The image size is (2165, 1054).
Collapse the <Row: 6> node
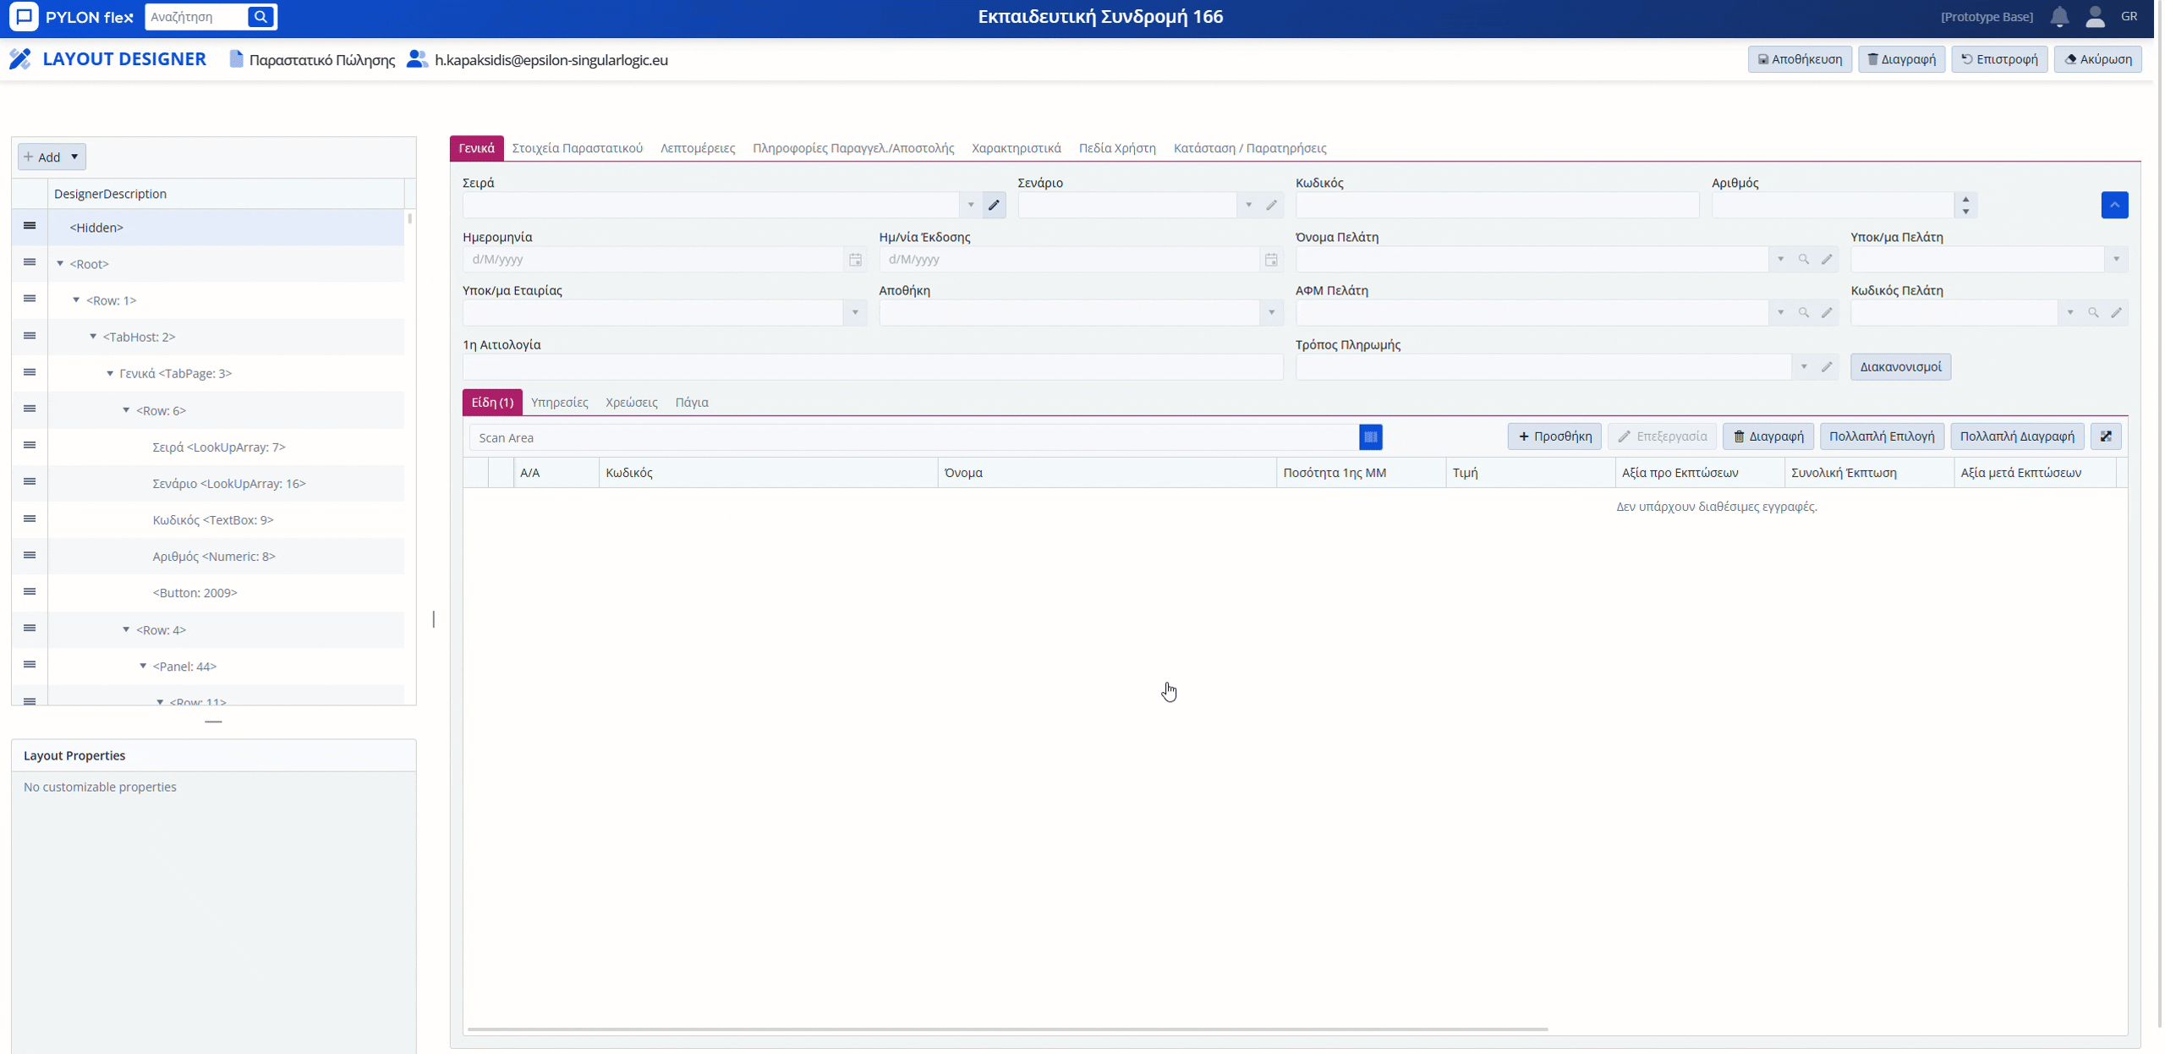(126, 410)
